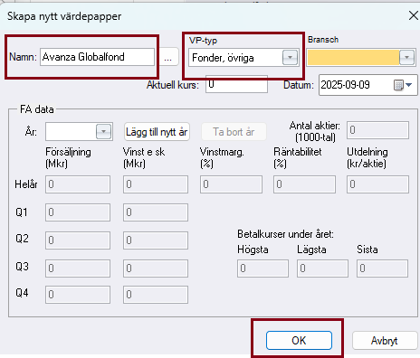Click the yellow Bransch combo box field
420x358 pixels.
click(361, 57)
